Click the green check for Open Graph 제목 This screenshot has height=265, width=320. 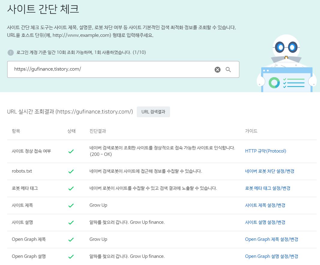point(71,240)
